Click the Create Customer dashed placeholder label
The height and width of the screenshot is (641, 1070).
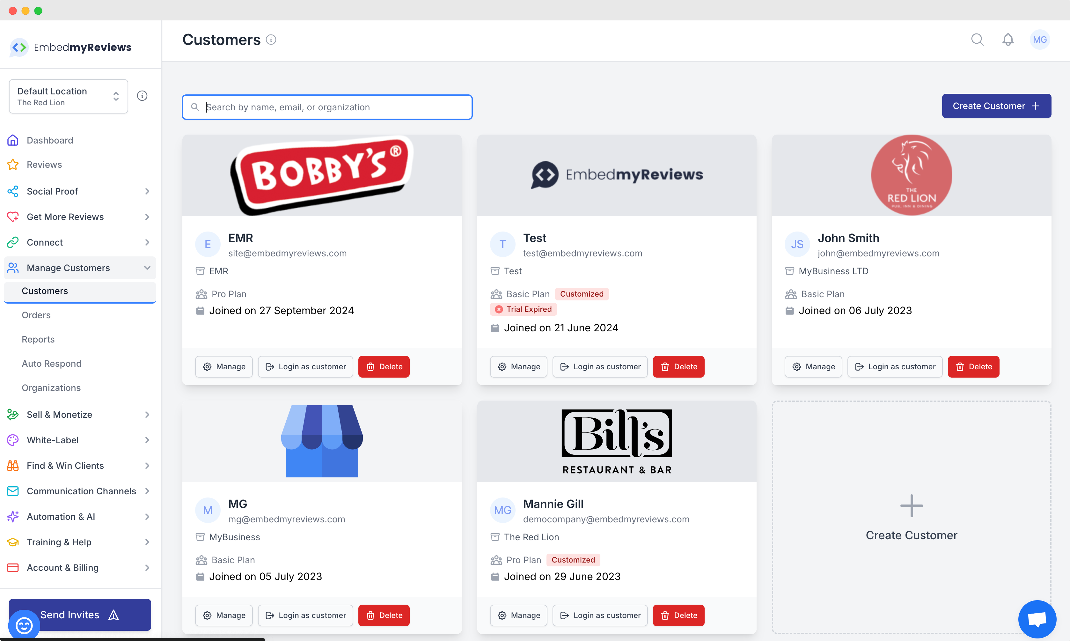coord(912,535)
